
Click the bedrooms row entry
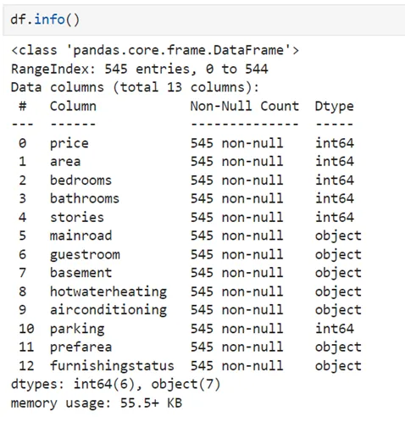click(186, 180)
